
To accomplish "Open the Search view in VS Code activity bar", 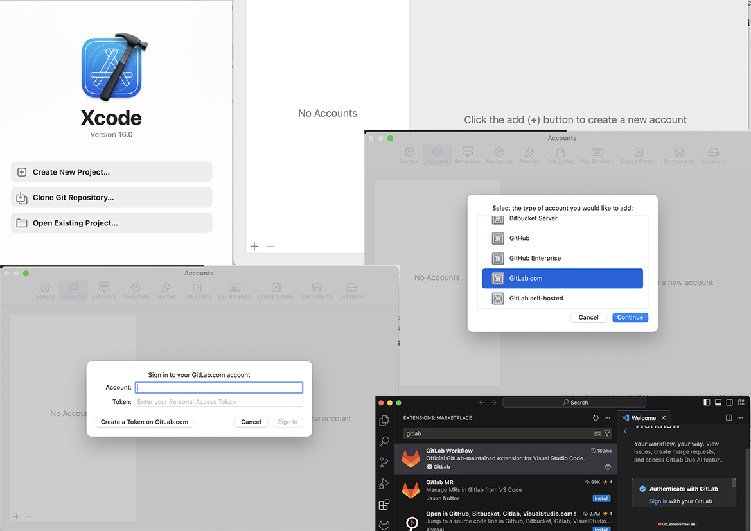I will tap(384, 441).
